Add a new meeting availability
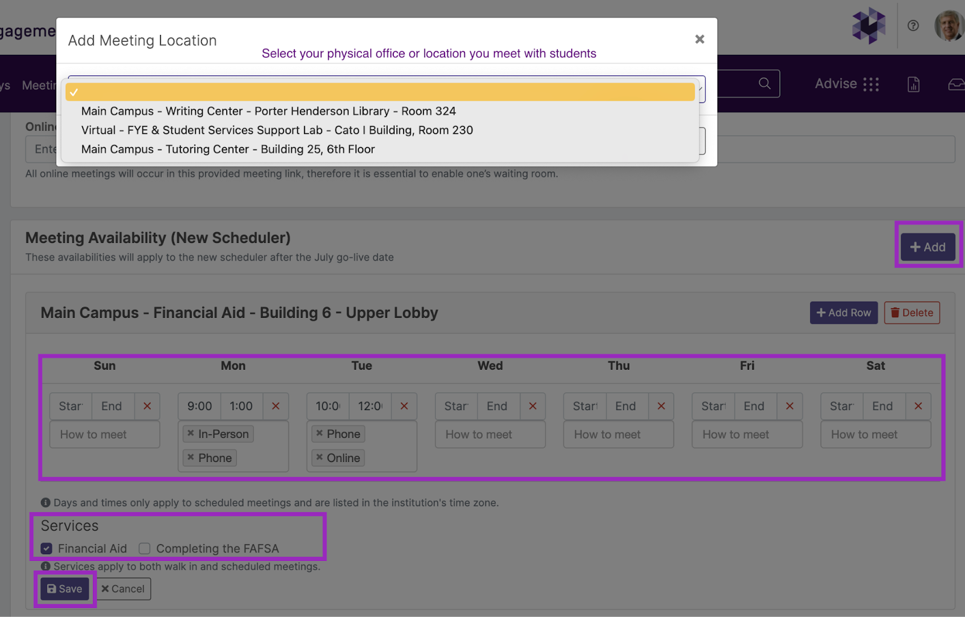This screenshot has width=965, height=617. click(x=928, y=247)
